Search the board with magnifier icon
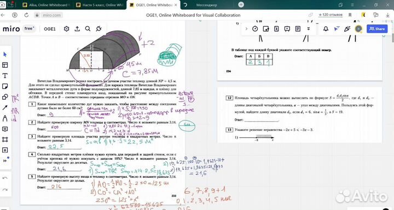 pos(88,29)
